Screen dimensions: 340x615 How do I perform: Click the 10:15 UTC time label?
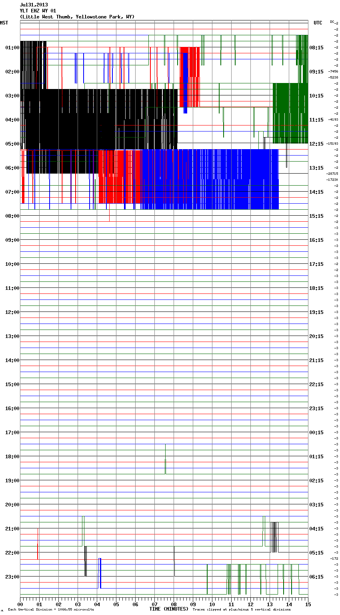tap(316, 96)
